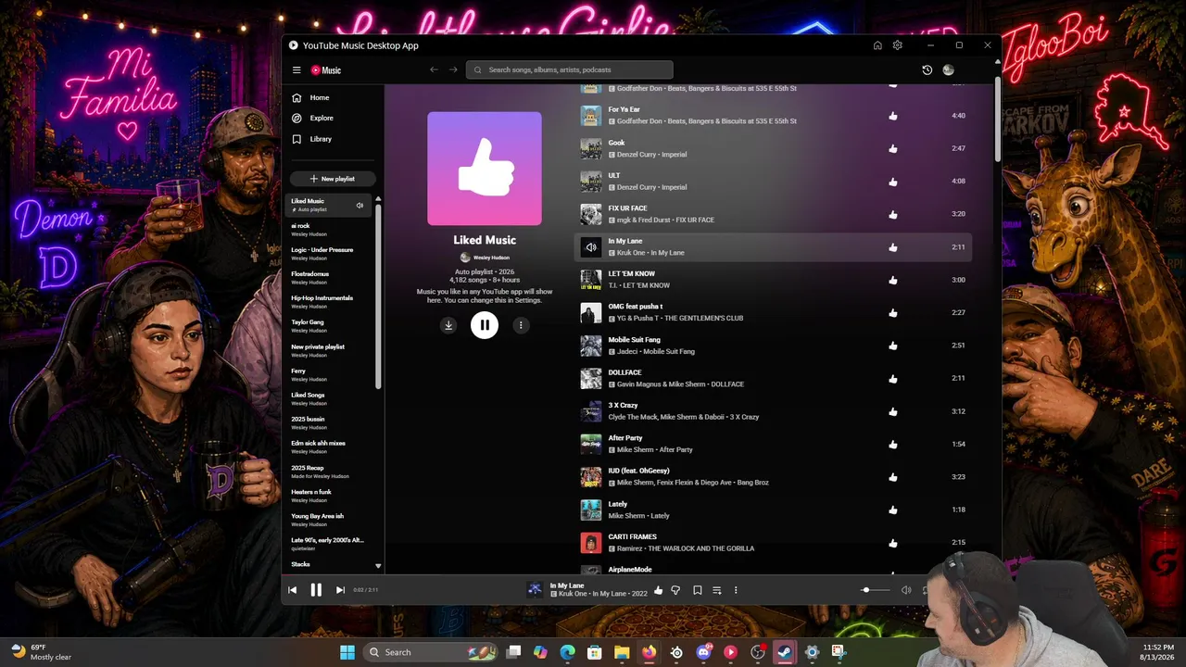The height and width of the screenshot is (667, 1186).
Task: Click the weather widget on taskbar
Action: point(42,652)
